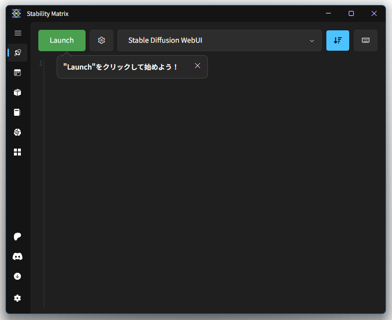Click the tooltip text about Launch
The width and height of the screenshot is (392, 320).
click(x=120, y=67)
